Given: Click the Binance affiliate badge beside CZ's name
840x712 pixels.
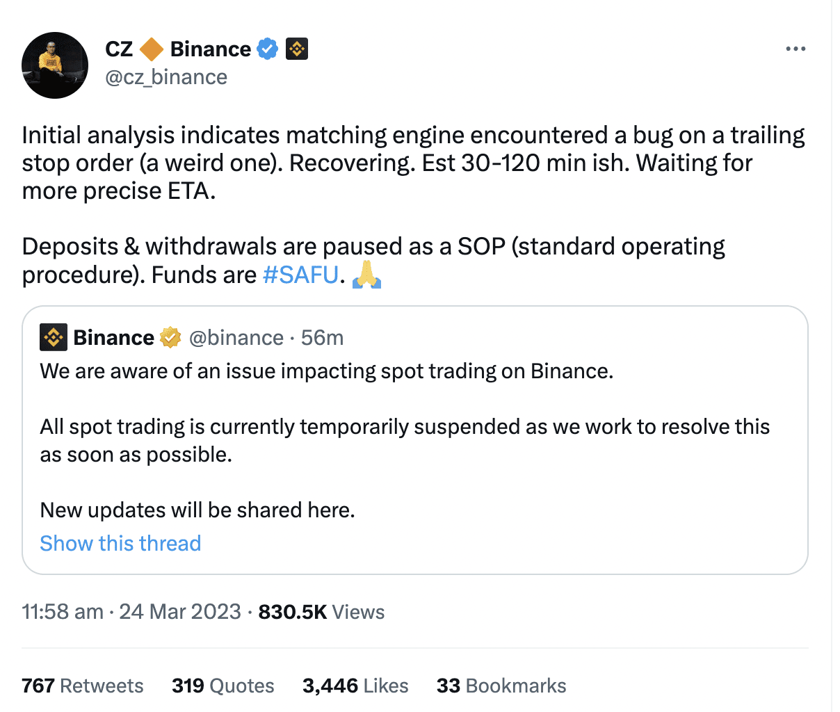Looking at the screenshot, I should (x=297, y=49).
